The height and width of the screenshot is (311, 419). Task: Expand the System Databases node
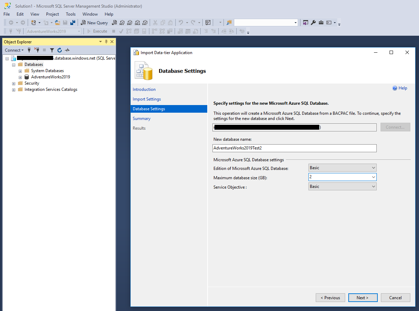[20, 71]
